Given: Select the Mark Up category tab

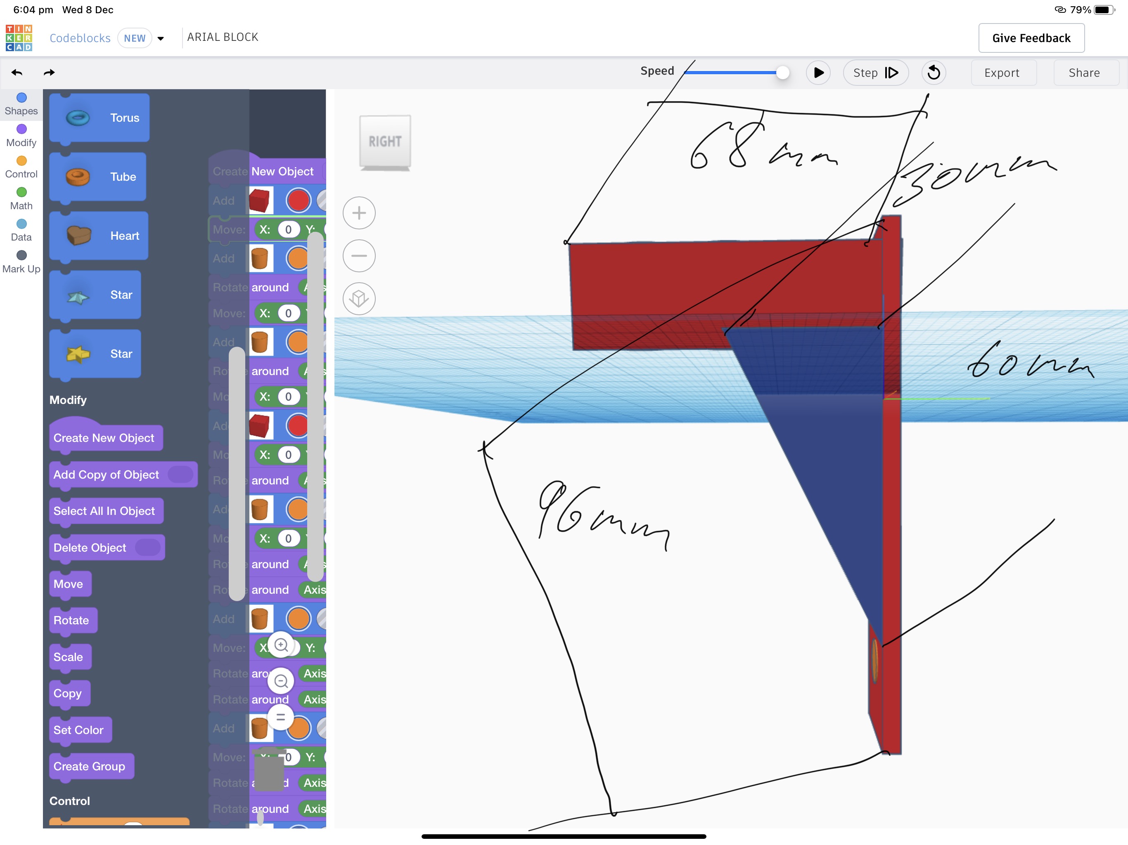Looking at the screenshot, I should (21, 262).
